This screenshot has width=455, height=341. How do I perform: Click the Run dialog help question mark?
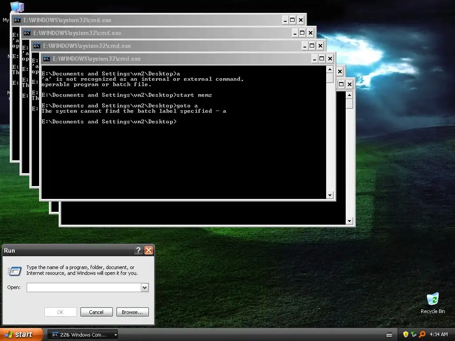point(139,250)
